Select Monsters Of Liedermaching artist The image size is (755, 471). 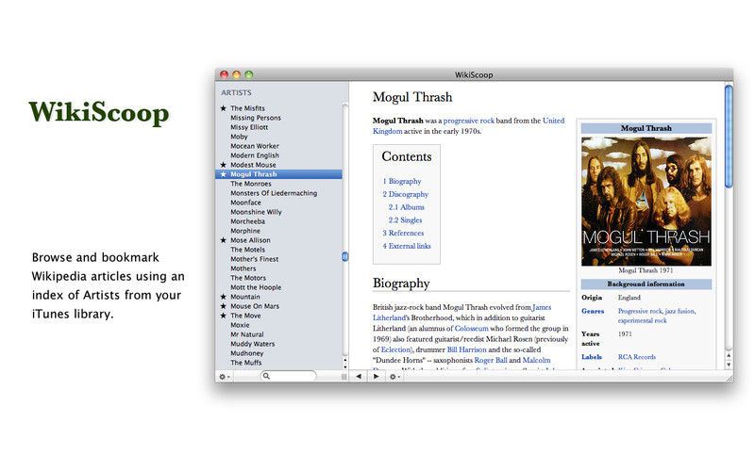coord(274,193)
